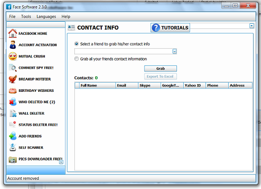Expand the dropdown arrow beside Tutorials bar
Screen dimensions: 261x189
(x=252, y=26)
